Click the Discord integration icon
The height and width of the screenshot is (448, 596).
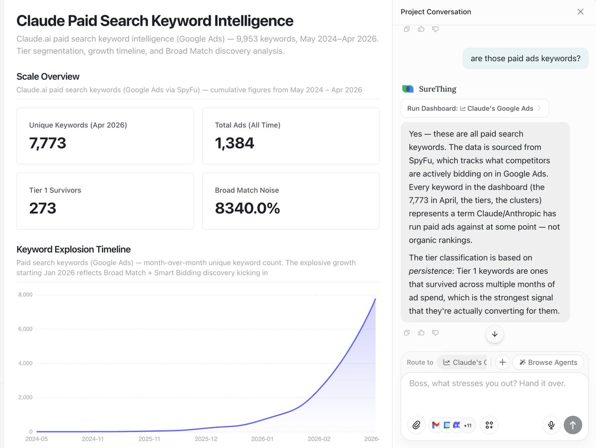(x=456, y=425)
